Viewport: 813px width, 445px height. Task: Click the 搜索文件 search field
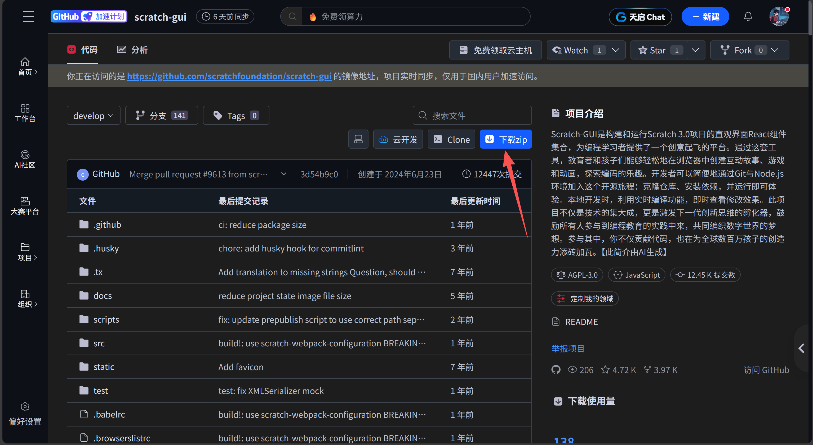tap(472, 116)
